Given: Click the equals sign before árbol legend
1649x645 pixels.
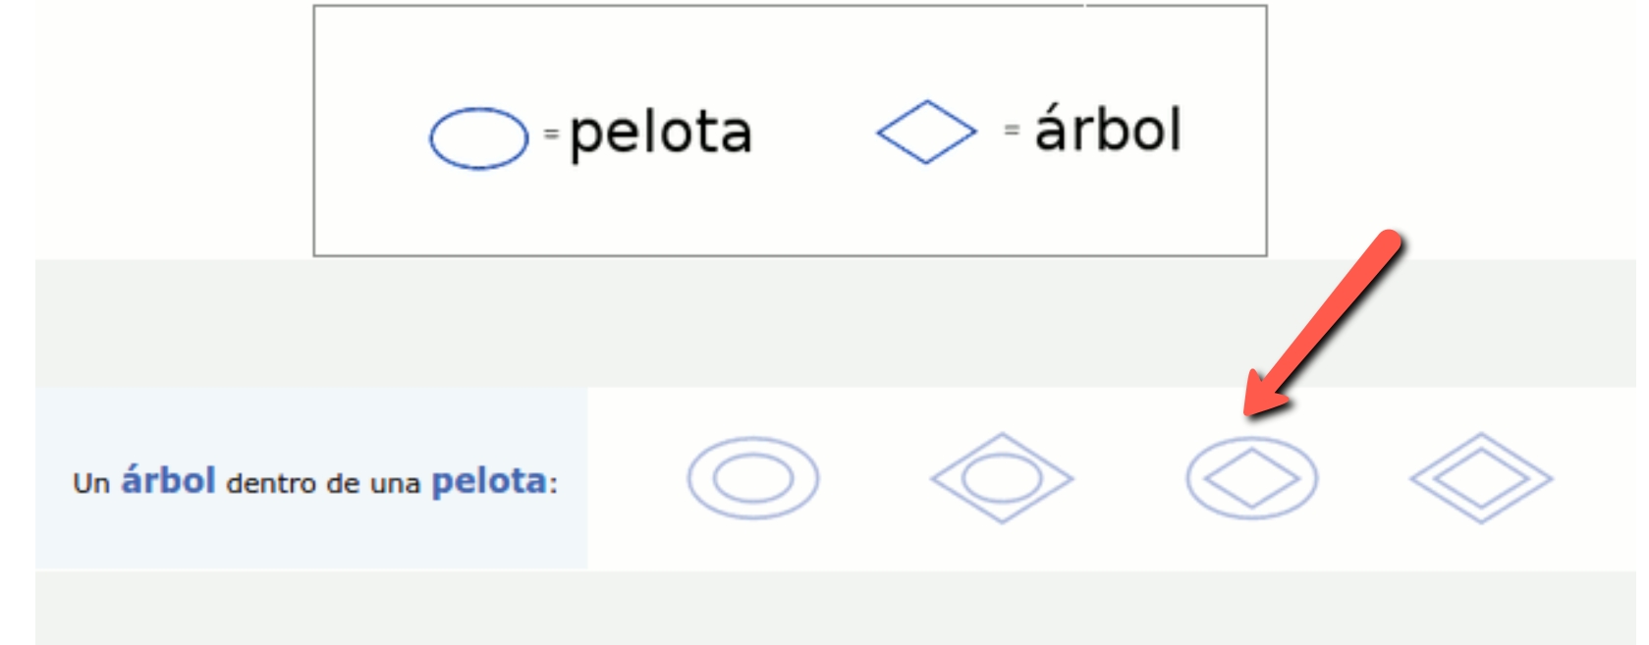Looking at the screenshot, I should 1012,129.
